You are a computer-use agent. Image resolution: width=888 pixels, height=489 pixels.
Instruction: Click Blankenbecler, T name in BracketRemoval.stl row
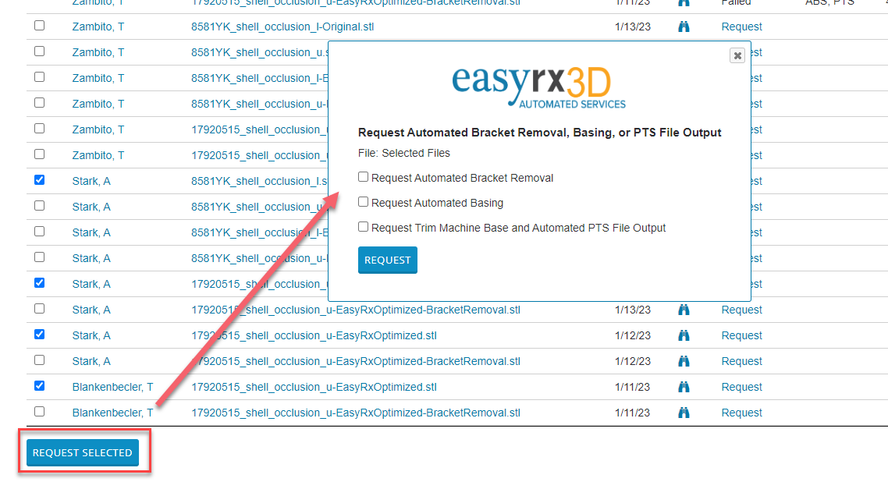point(112,413)
